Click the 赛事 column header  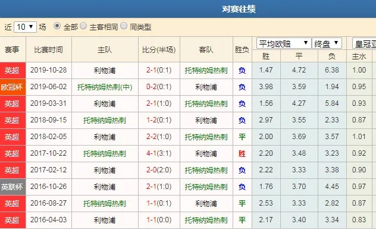pyautogui.click(x=12, y=49)
